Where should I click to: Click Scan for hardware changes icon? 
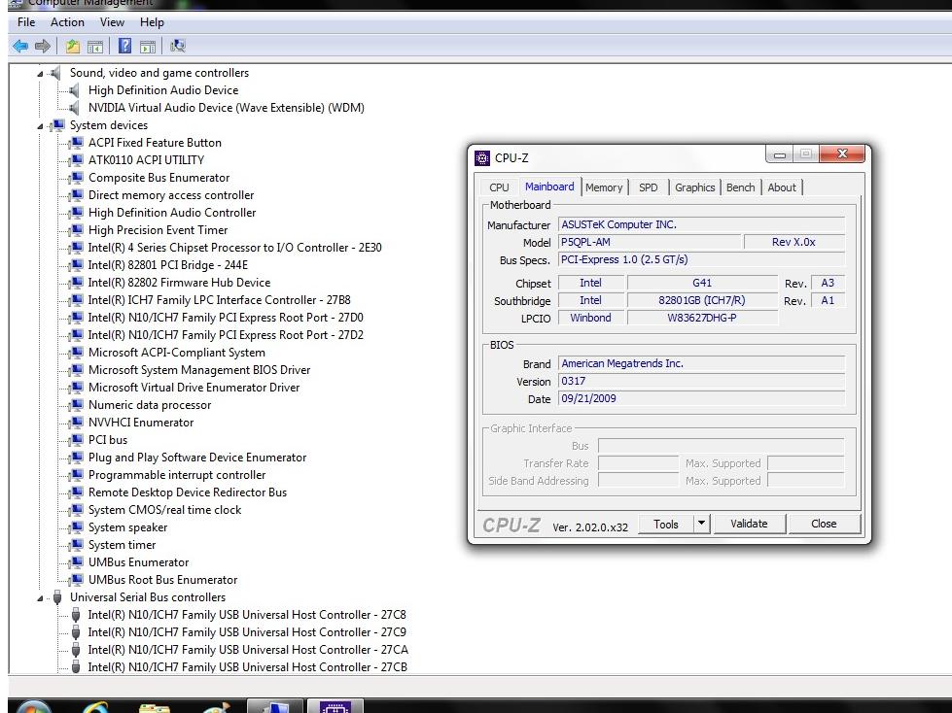point(178,46)
